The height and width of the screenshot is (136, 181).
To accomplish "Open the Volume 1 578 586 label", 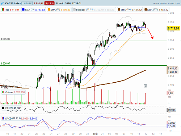I will (13, 92).
